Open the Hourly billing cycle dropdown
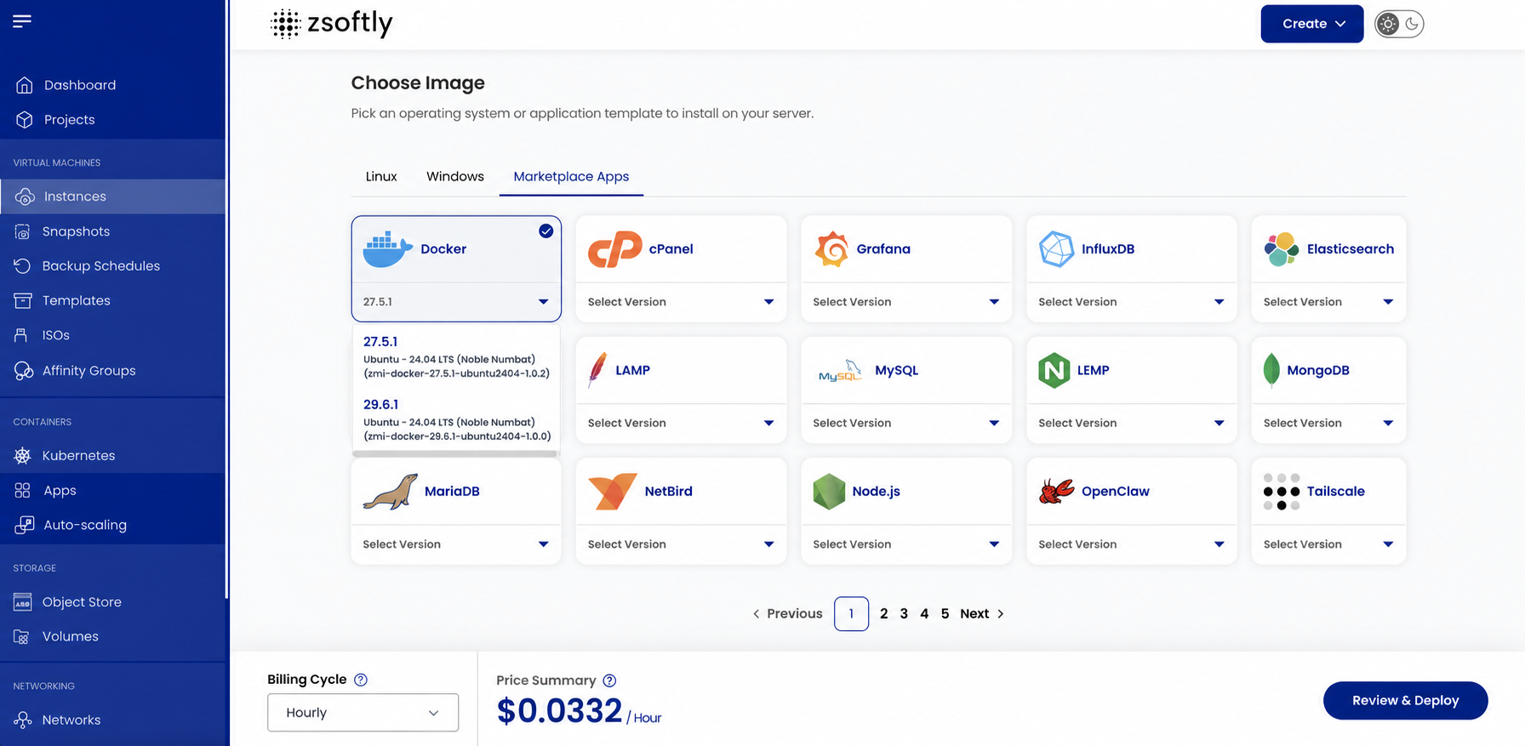Viewport: 1525px width, 746px height. tap(363, 713)
